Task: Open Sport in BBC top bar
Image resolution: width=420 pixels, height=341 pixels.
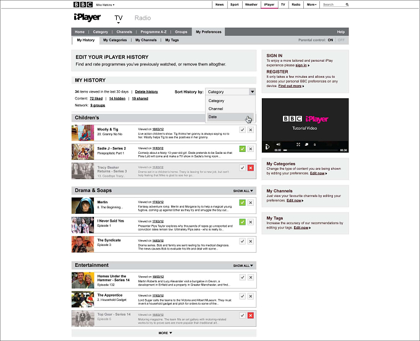Action: [x=234, y=4]
